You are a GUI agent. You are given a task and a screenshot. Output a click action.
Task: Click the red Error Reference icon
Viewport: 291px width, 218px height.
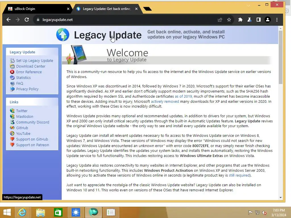[x=12, y=72]
